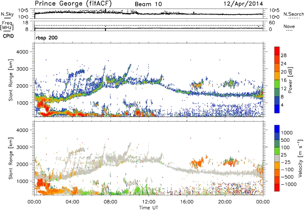The width and height of the screenshot is (304, 210).
Task: Click the '28' label on power colorbar
Action: tap(283, 55)
